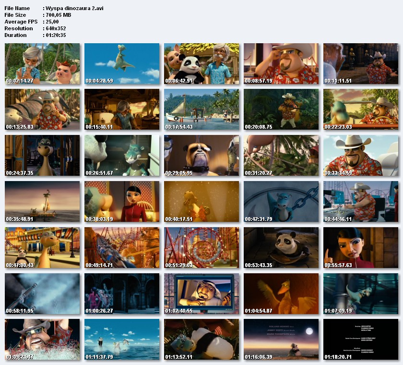
Task: Open the sunset raft frame at 00:35:48.91
Action: click(42, 201)
